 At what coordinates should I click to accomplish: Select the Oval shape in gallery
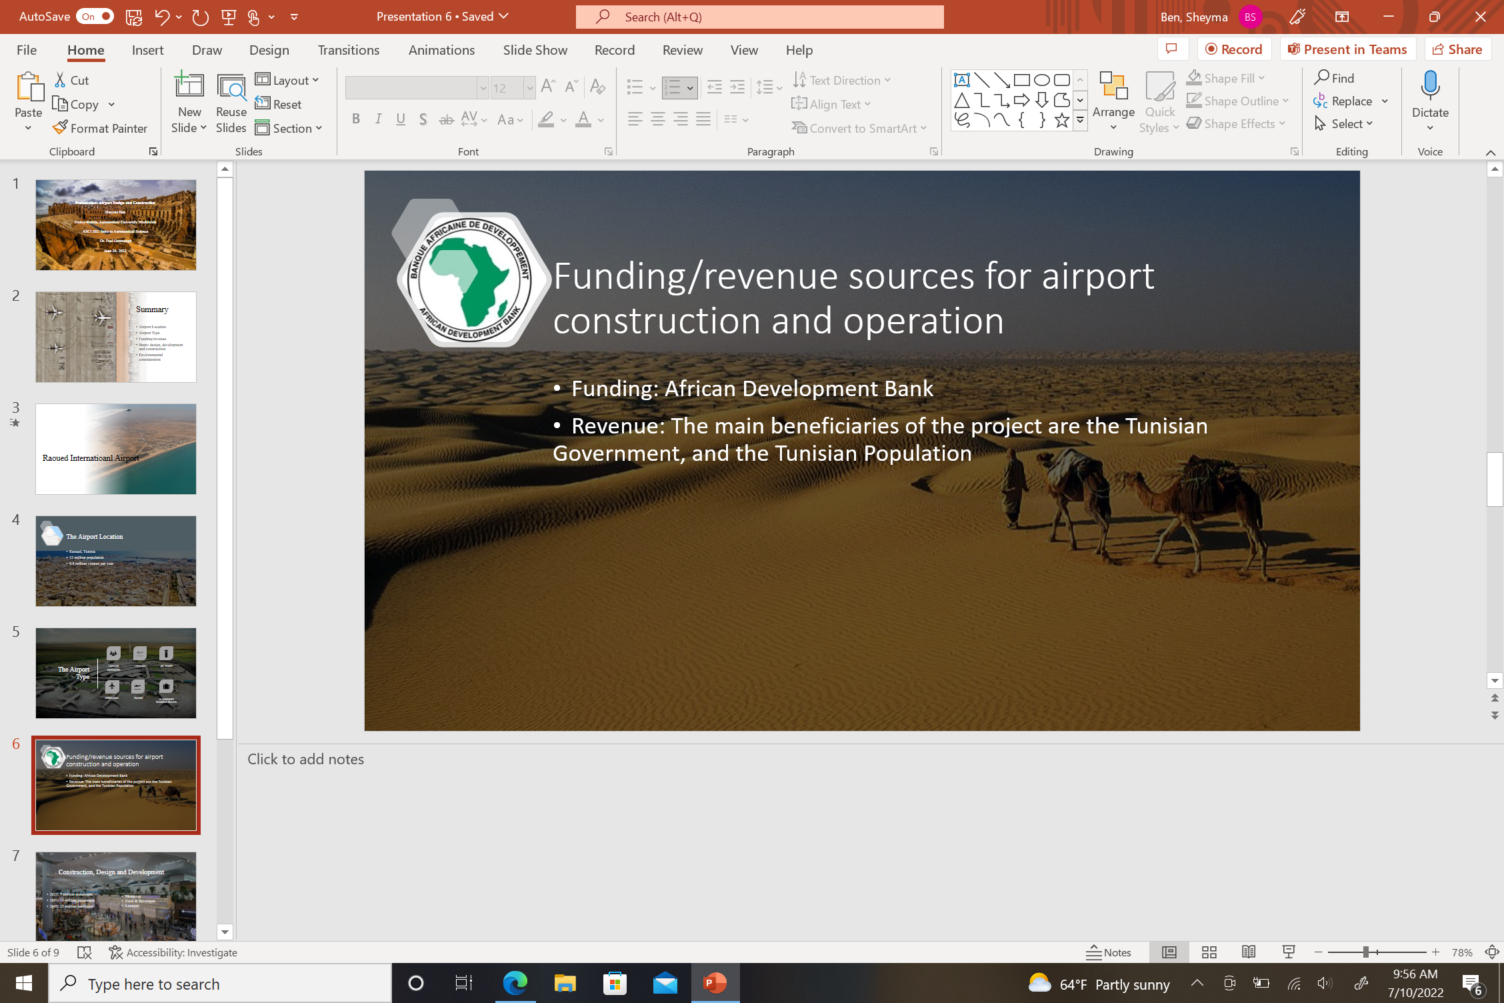1042,80
